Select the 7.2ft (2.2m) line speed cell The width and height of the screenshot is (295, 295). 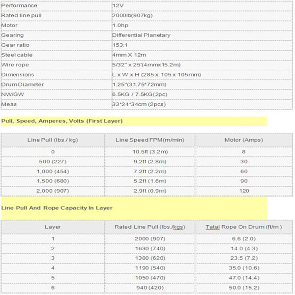[150, 172]
